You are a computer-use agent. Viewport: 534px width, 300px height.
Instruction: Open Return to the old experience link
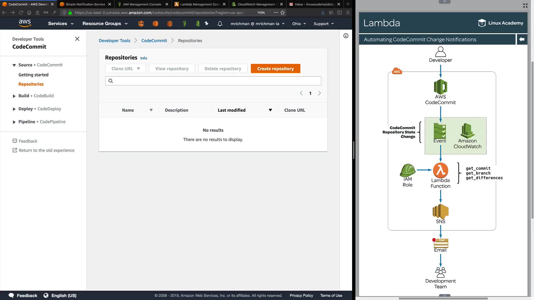46,150
